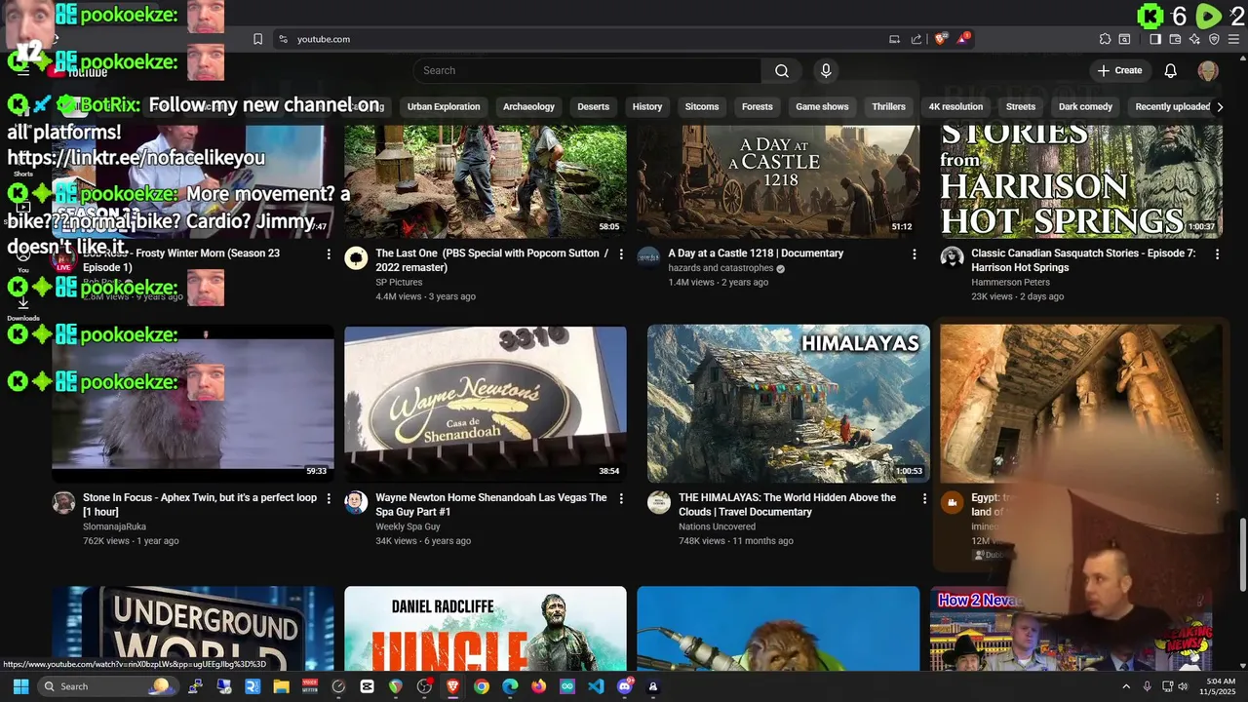Select the Sitcoms filter chip
The width and height of the screenshot is (1248, 702).
pos(702,106)
